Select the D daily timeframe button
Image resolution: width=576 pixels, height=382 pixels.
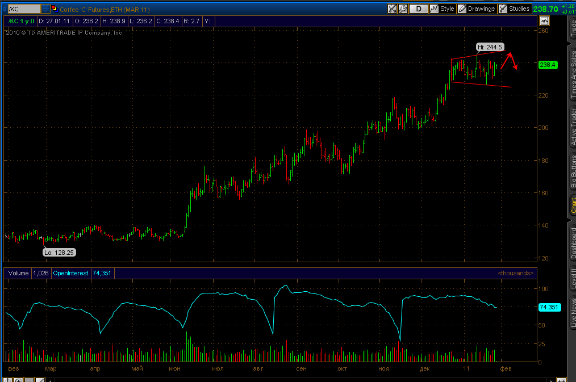point(419,9)
